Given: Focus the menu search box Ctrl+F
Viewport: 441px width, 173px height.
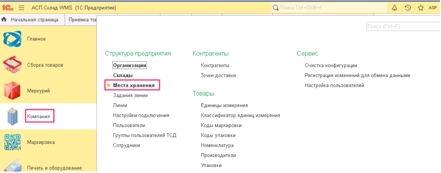Looking at the screenshot, I should (403, 26).
